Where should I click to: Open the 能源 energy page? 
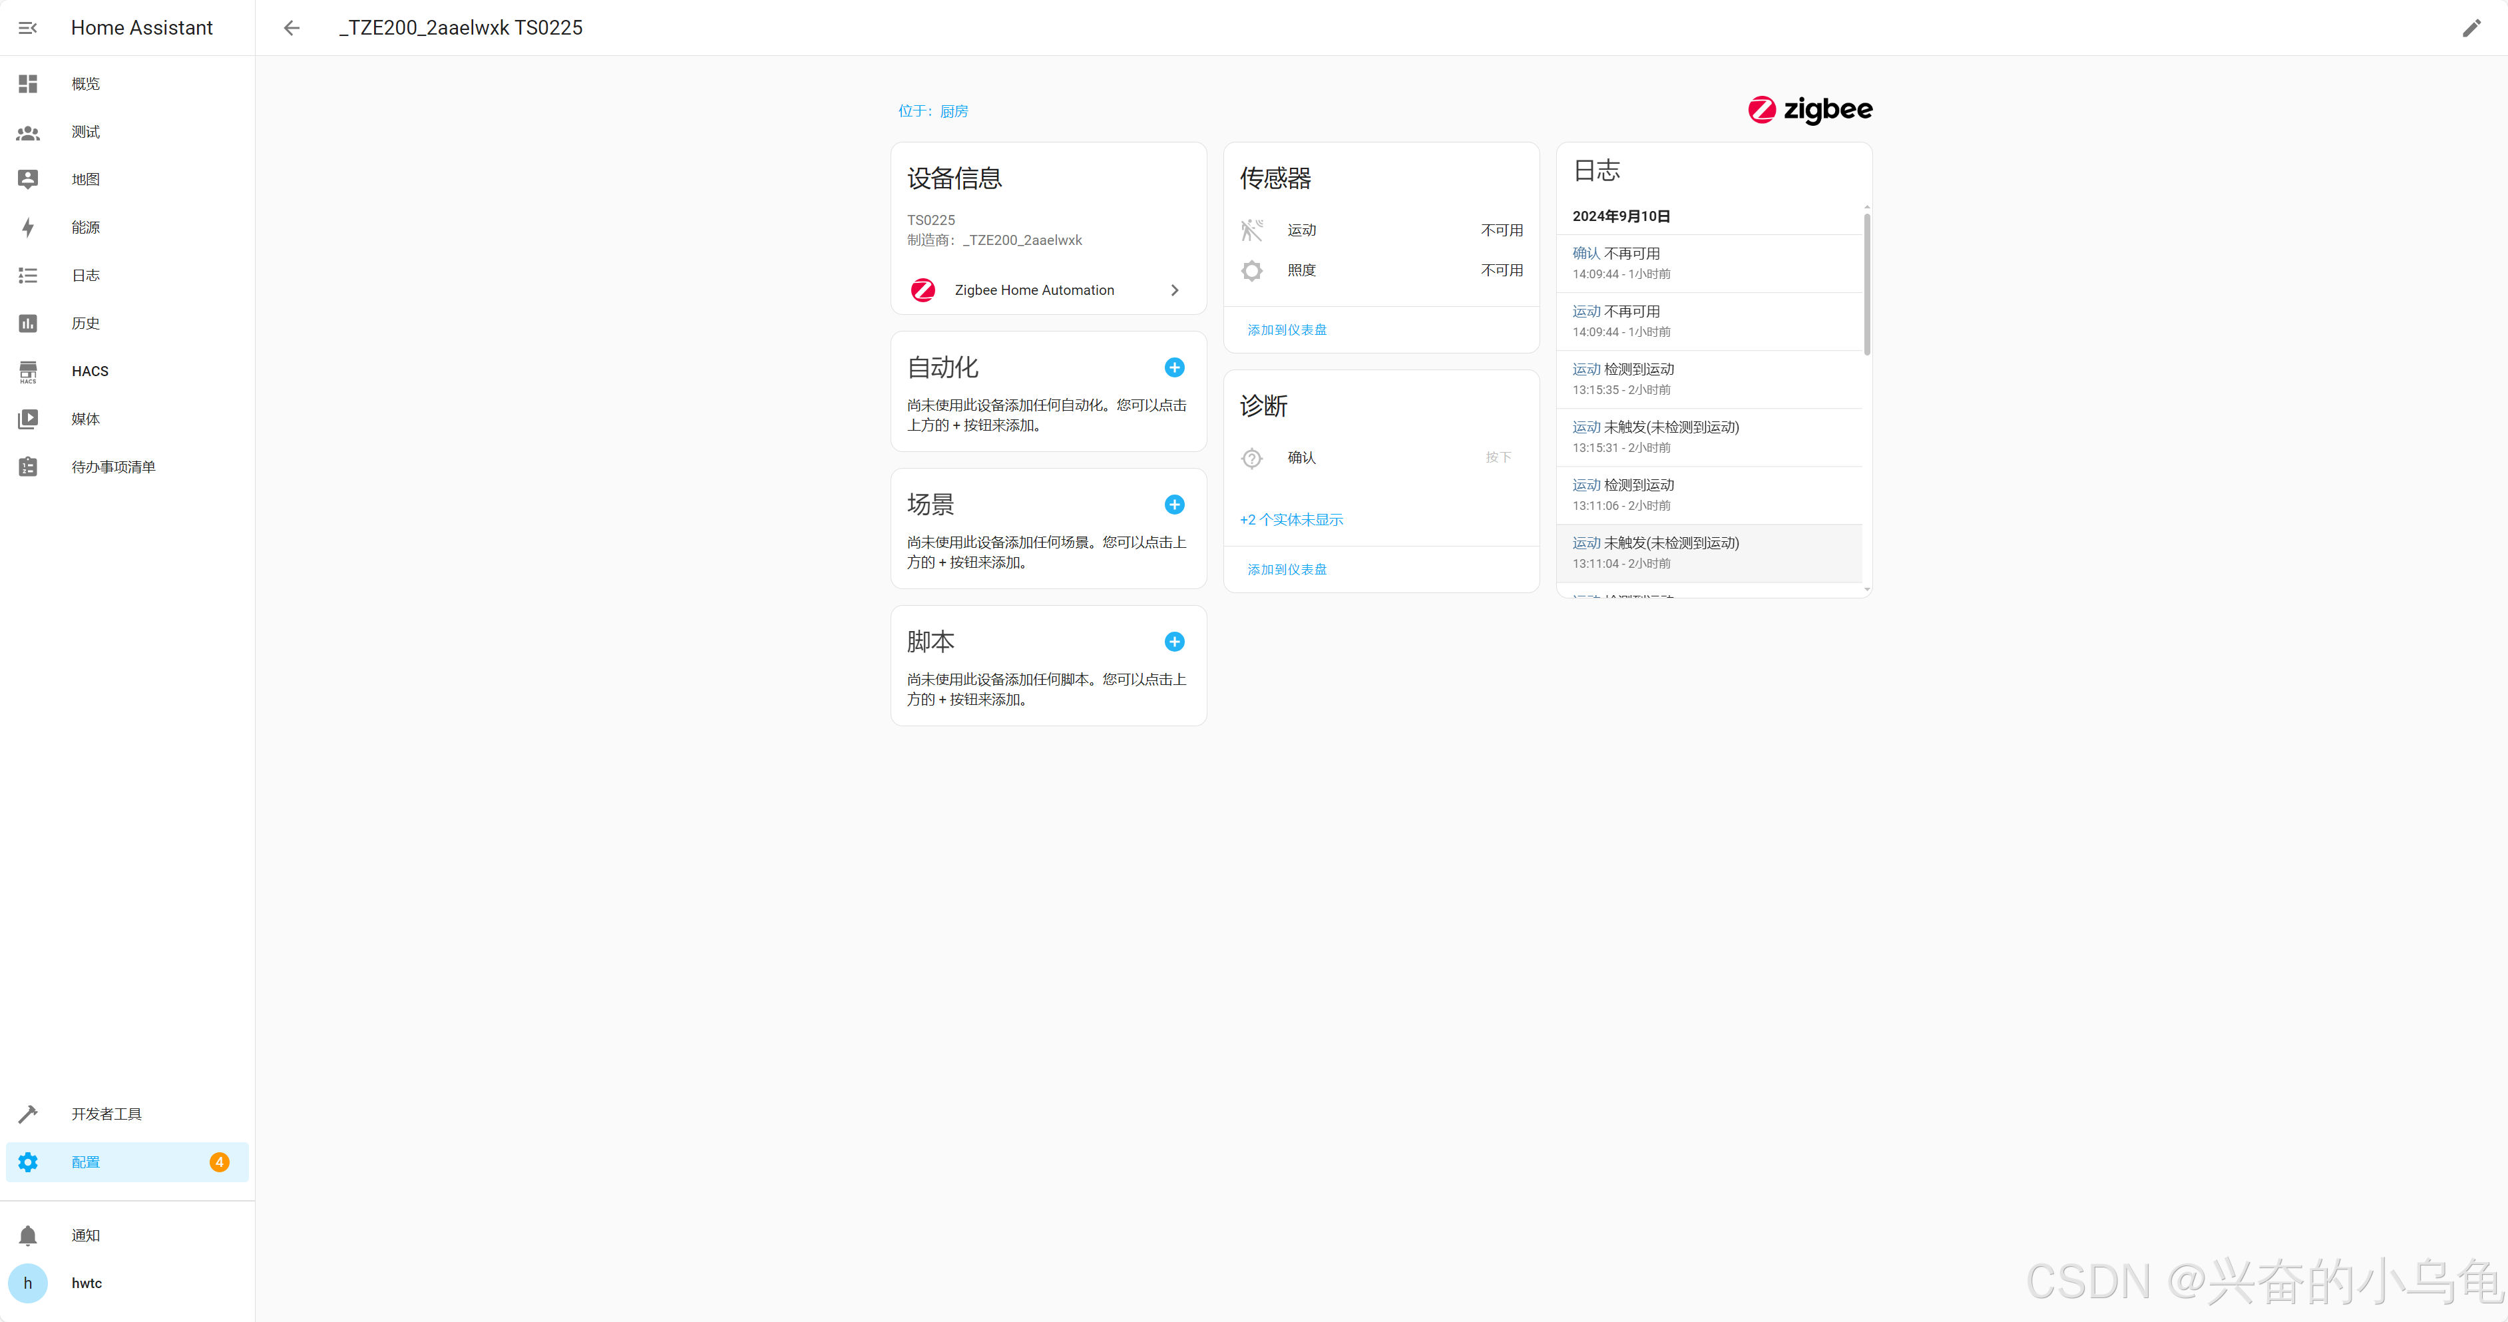[x=86, y=227]
